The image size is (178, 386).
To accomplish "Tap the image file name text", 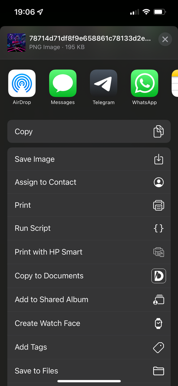I will tap(90, 39).
